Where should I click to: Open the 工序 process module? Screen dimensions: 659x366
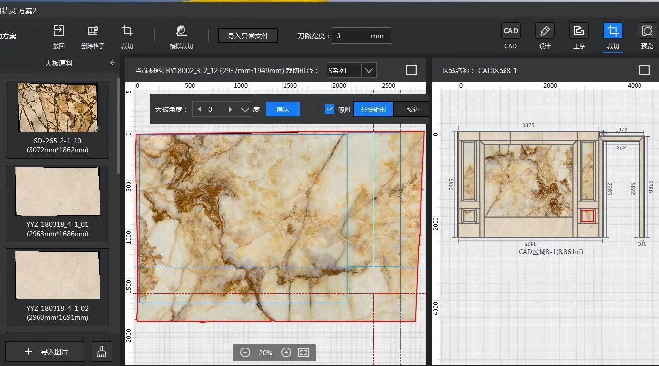(579, 31)
